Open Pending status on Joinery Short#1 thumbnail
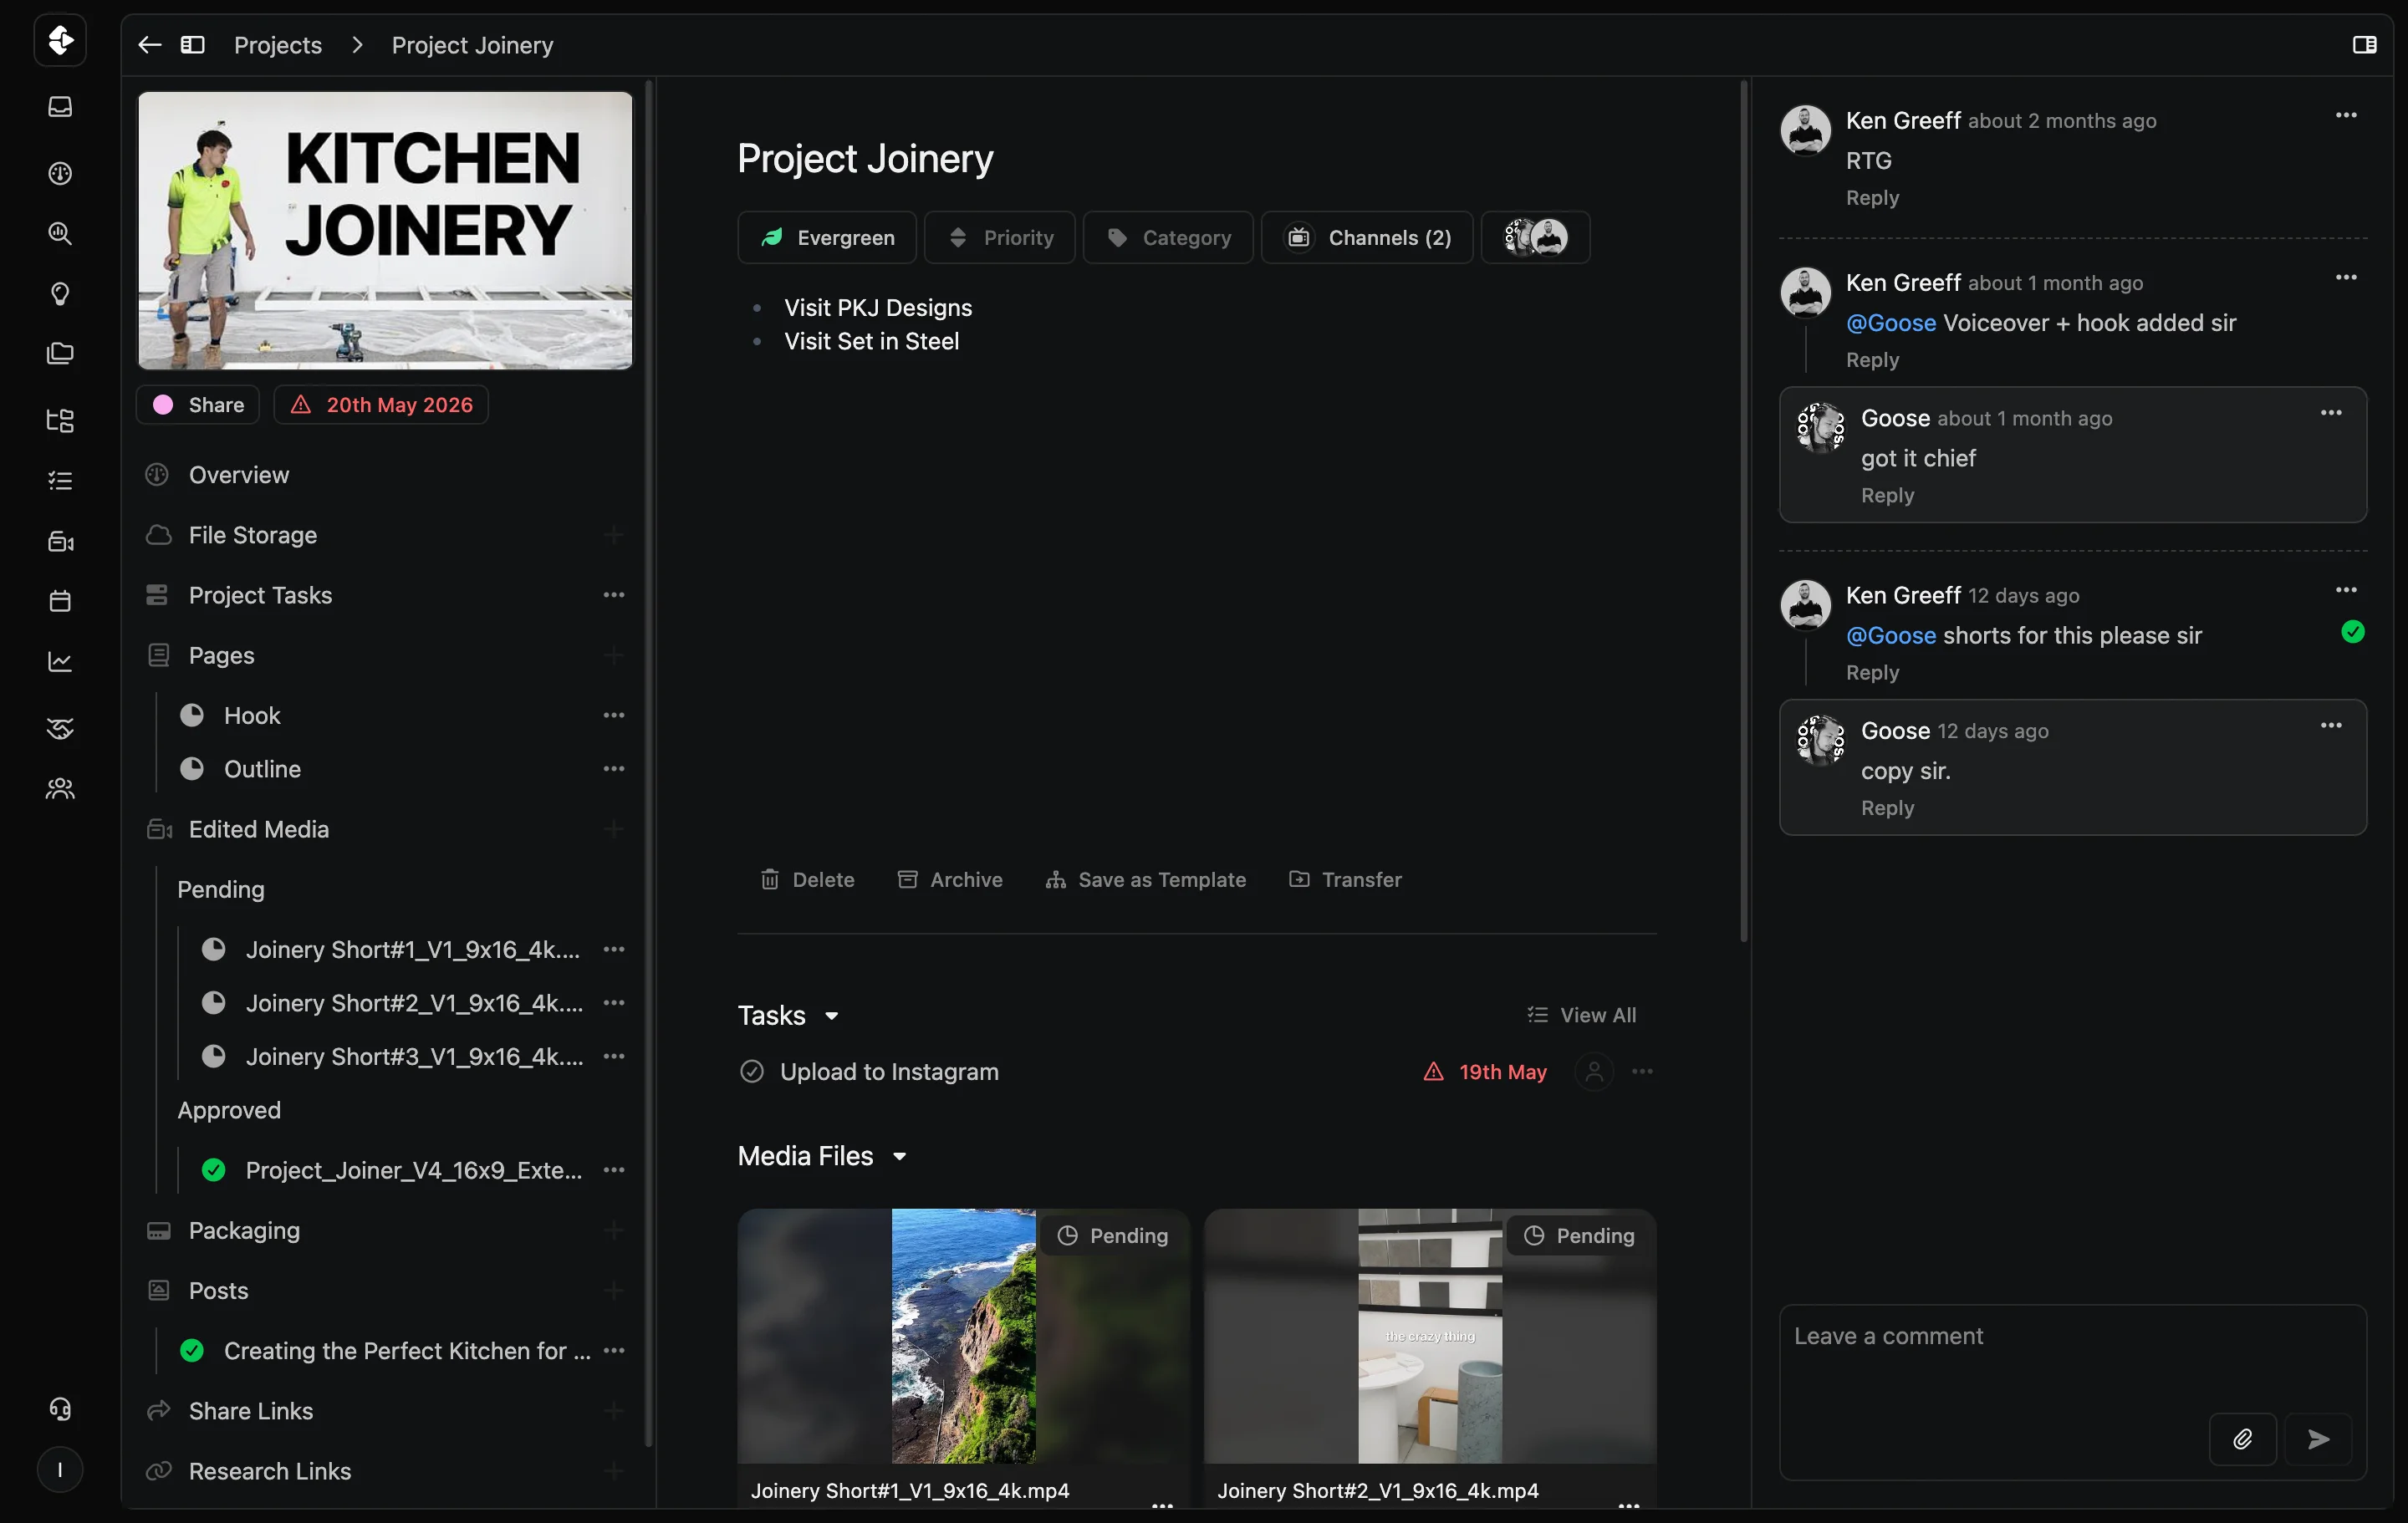This screenshot has height=1523, width=2408. point(1113,1235)
